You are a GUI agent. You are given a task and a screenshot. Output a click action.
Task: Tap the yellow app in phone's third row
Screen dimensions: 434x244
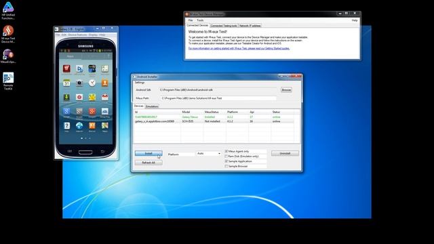click(x=92, y=97)
